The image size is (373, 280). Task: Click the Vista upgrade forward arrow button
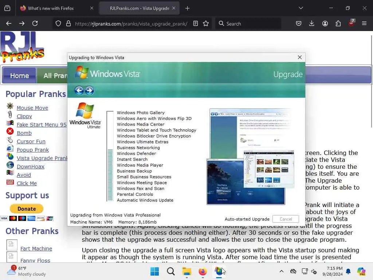(x=90, y=90)
